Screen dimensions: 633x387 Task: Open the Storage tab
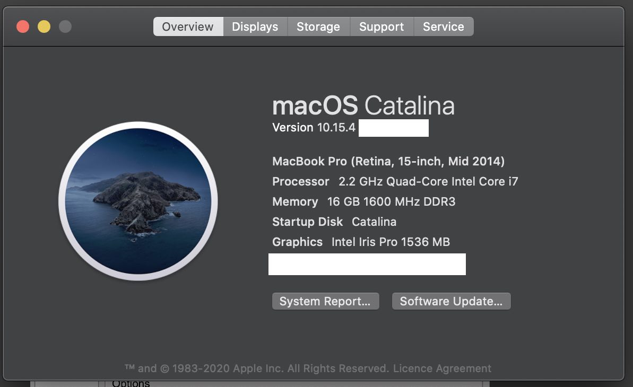pyautogui.click(x=318, y=27)
